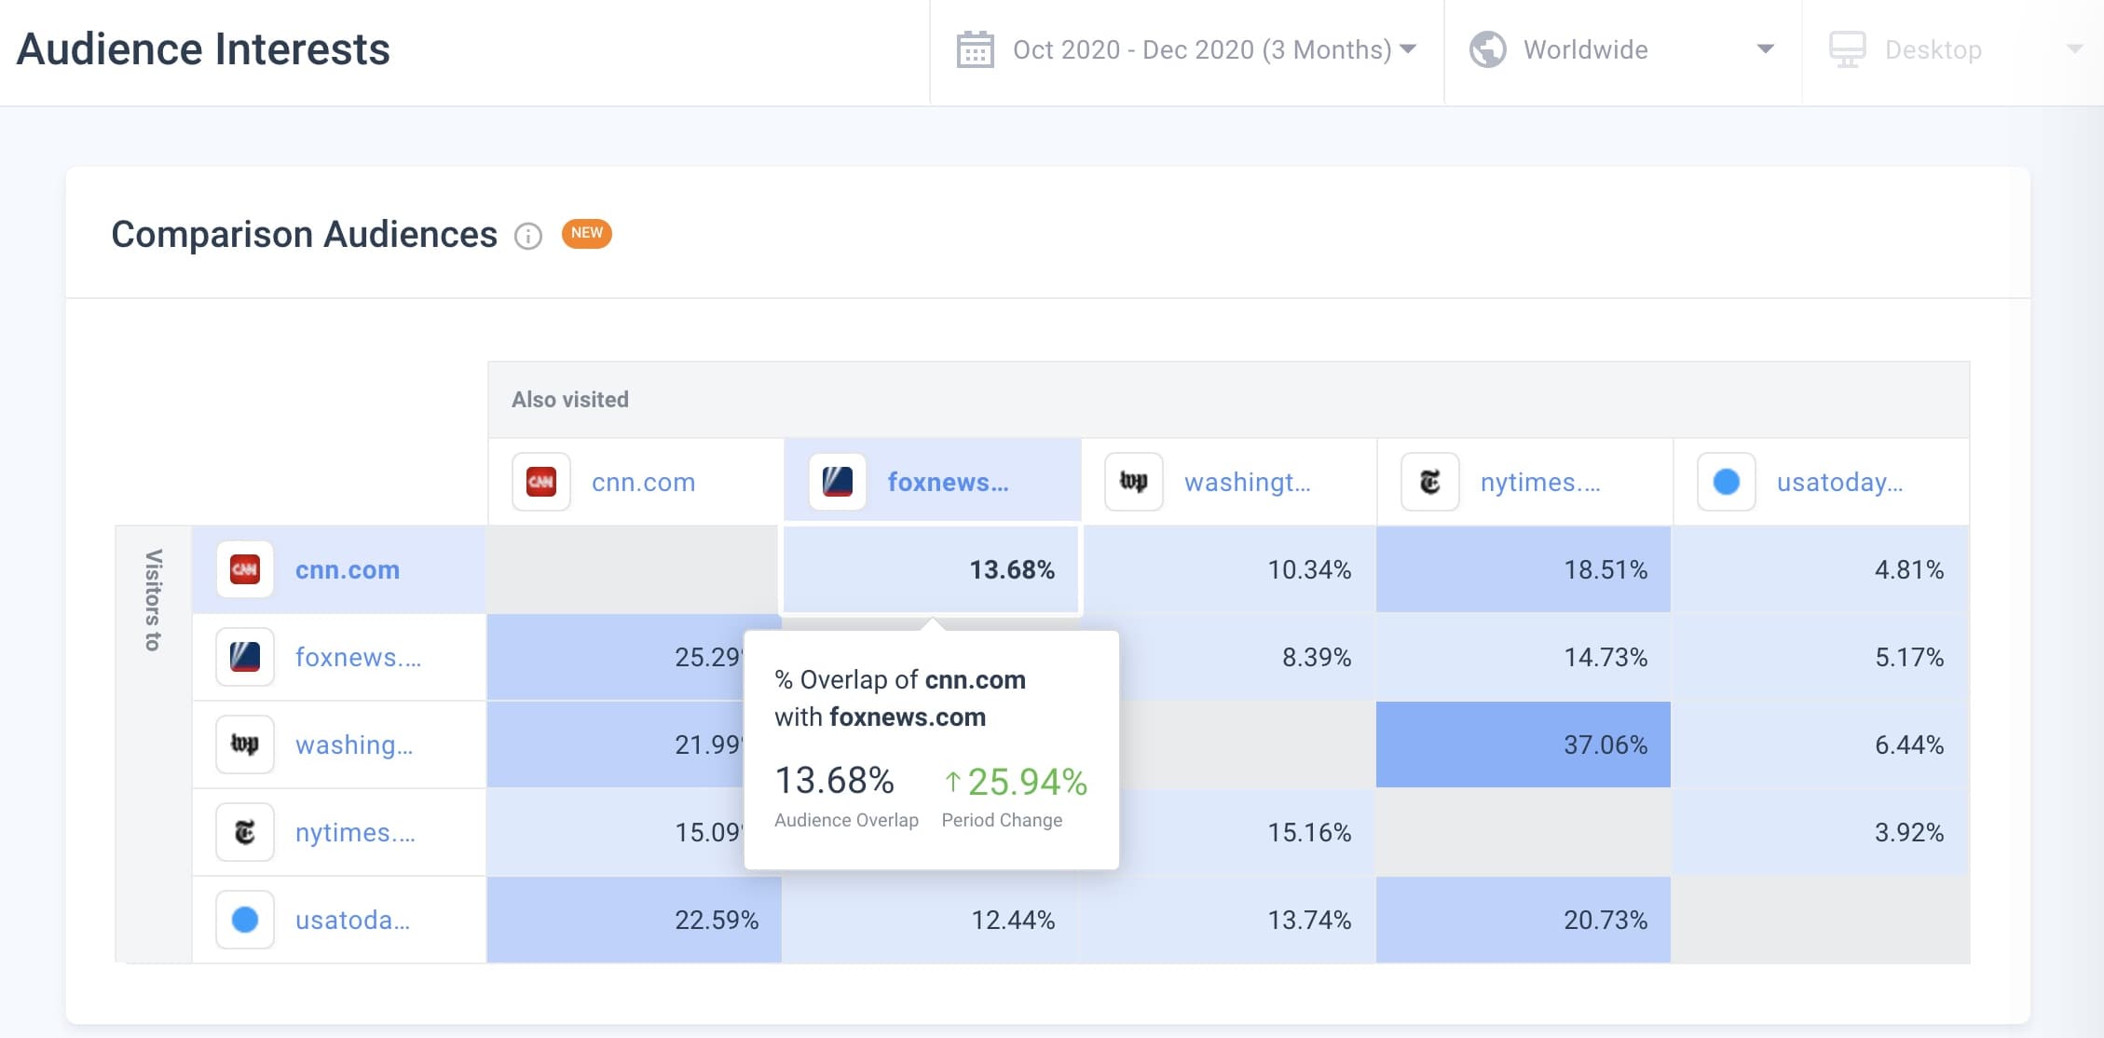Select the 18.51% cell
Viewport: 2104px width, 1038px height.
click(1523, 569)
